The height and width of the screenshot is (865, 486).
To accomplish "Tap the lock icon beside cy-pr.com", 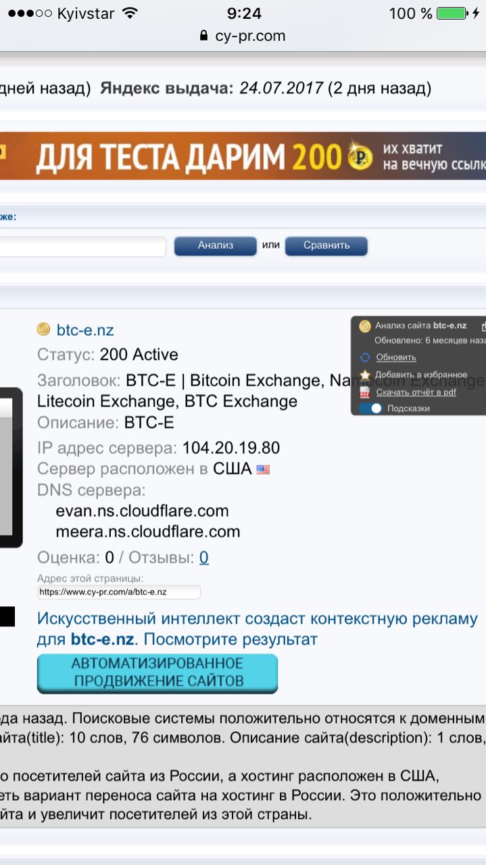I will (x=204, y=36).
